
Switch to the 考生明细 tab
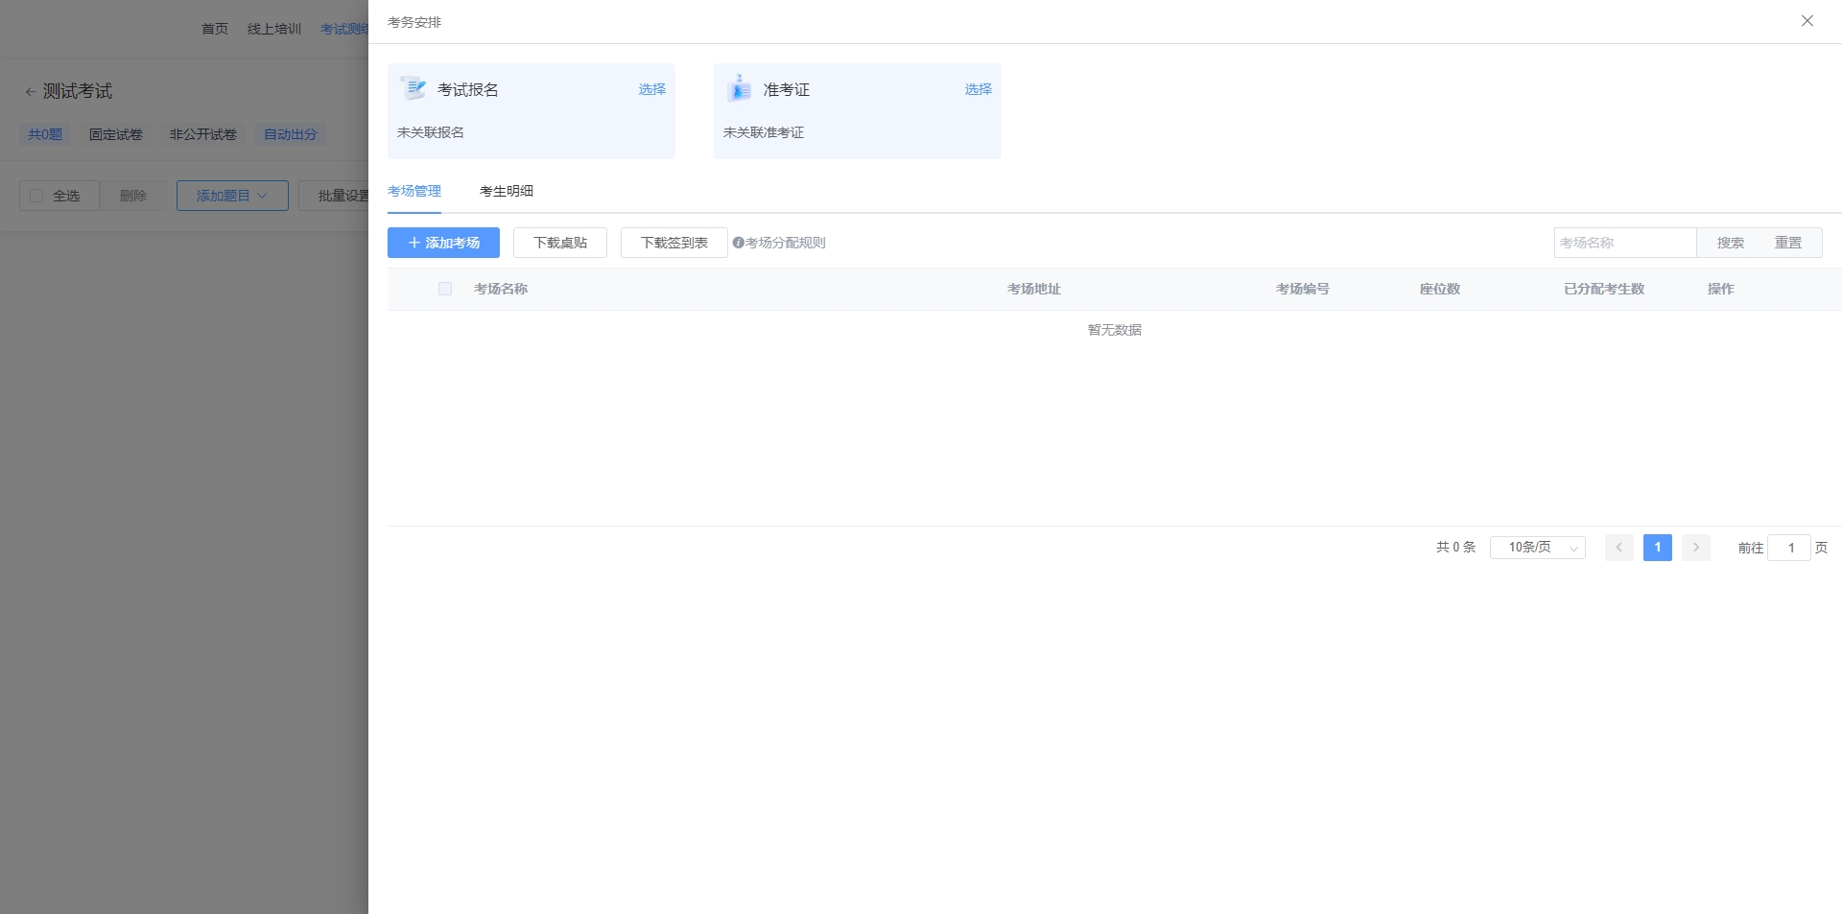(x=506, y=192)
